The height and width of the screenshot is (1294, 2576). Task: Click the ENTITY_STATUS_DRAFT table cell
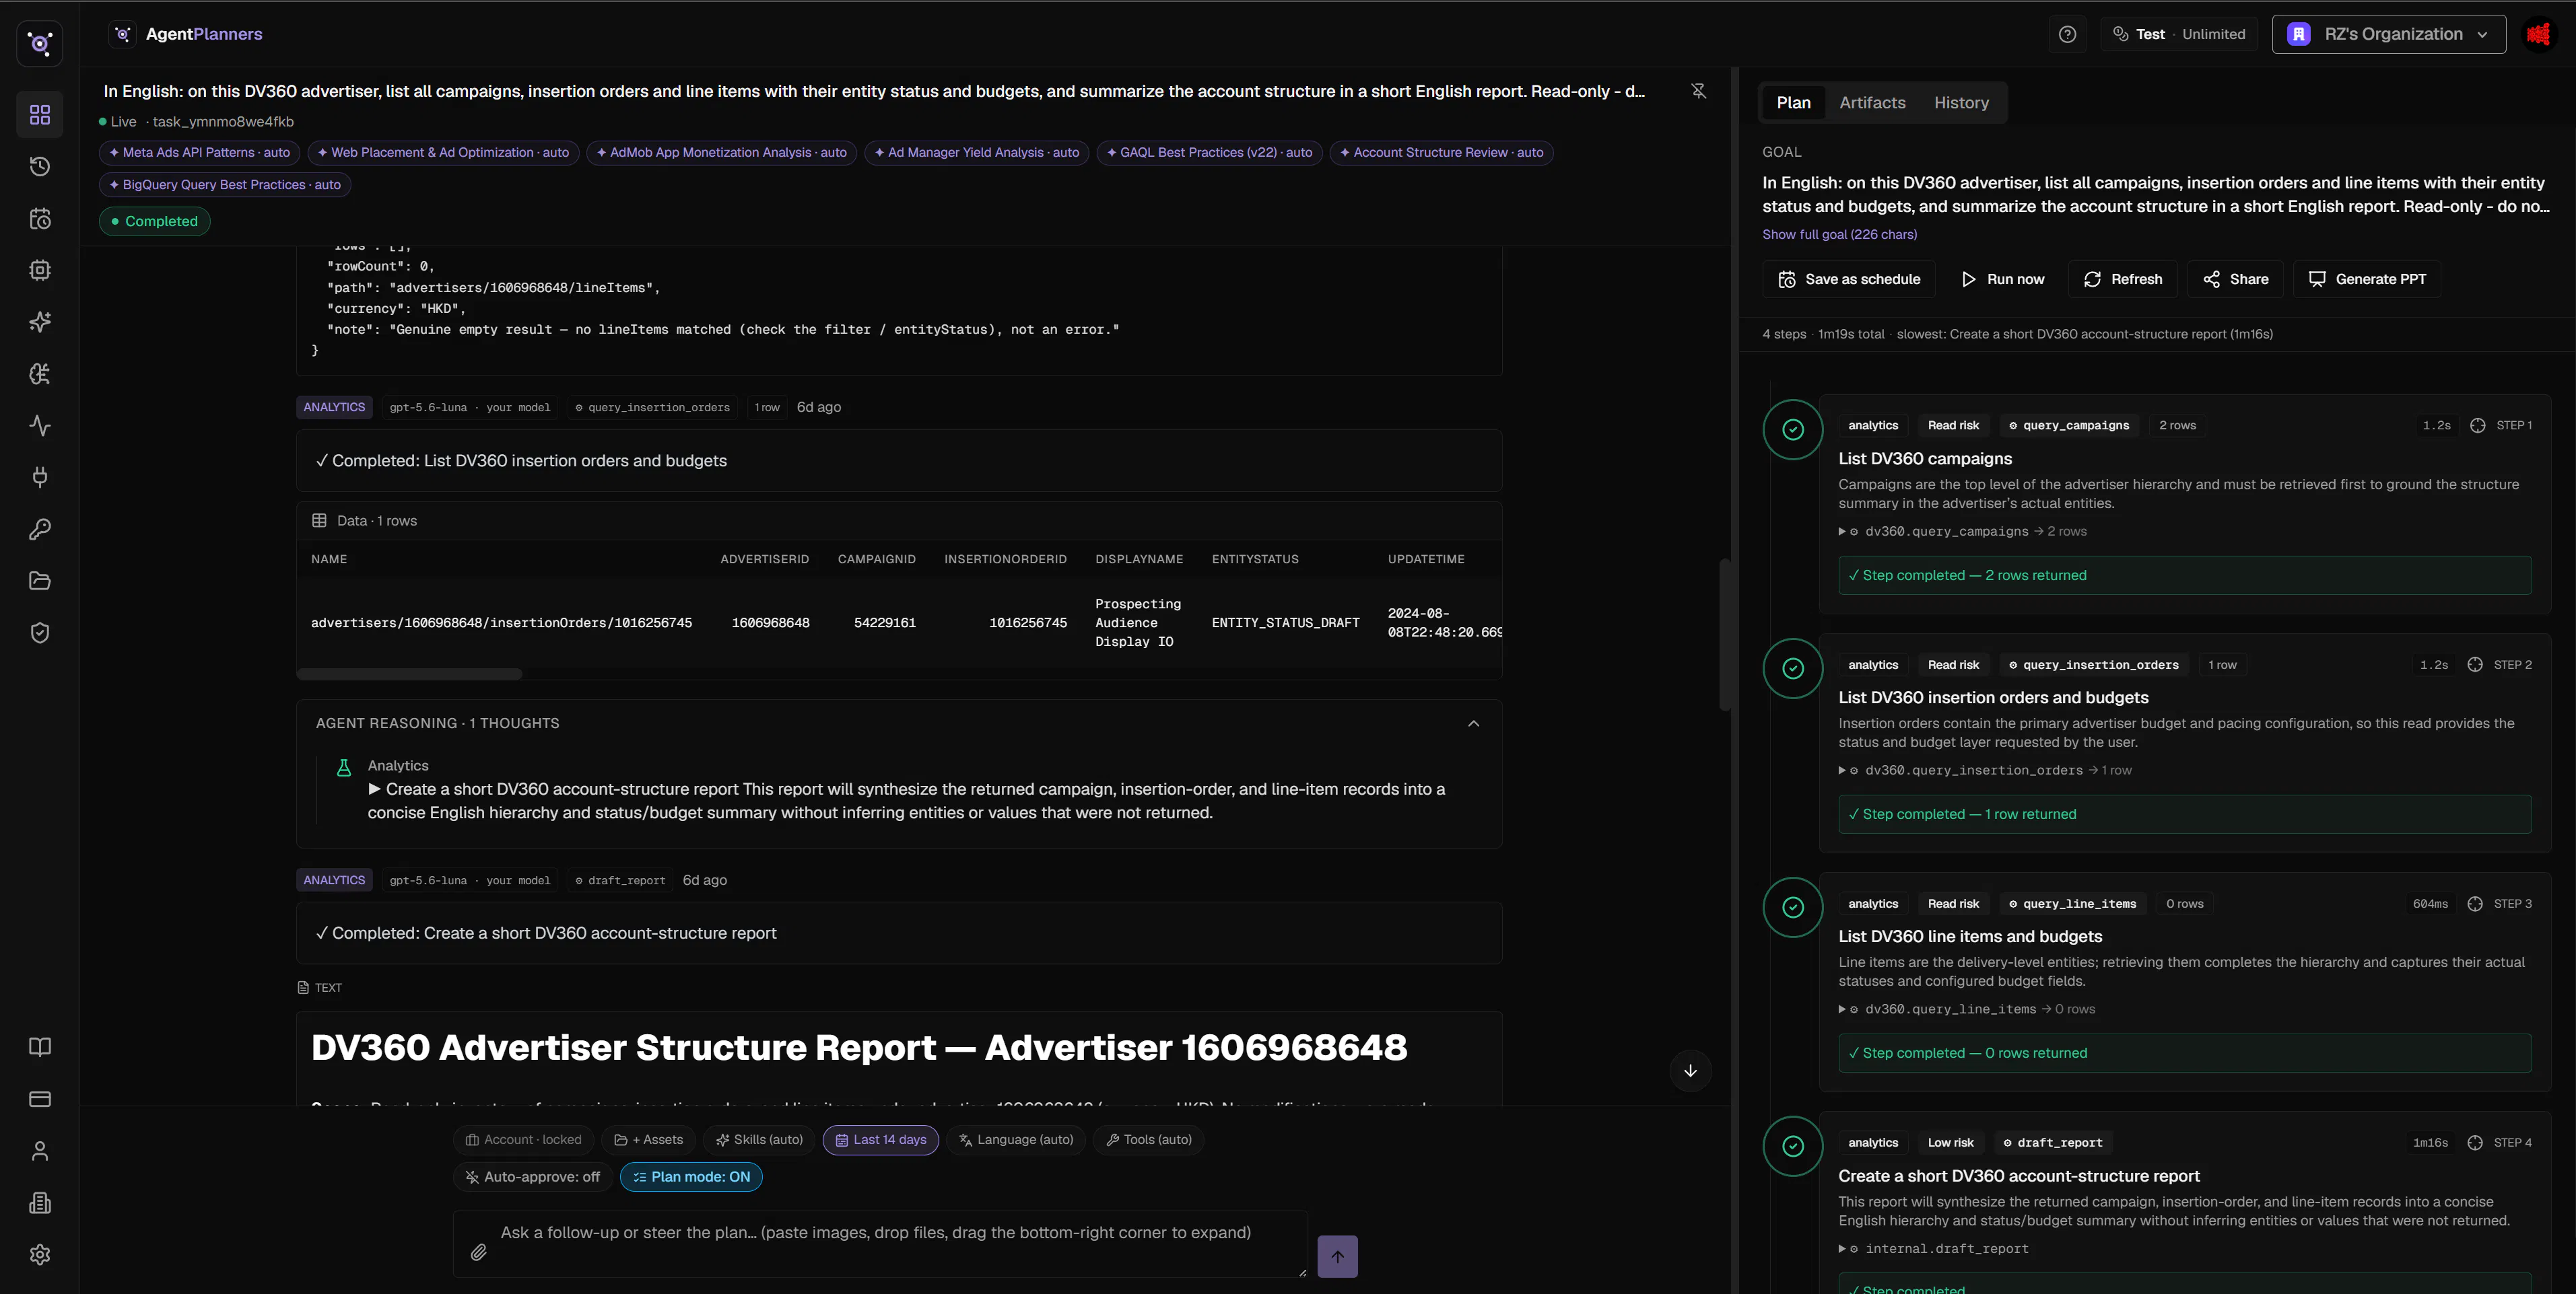(x=1285, y=624)
